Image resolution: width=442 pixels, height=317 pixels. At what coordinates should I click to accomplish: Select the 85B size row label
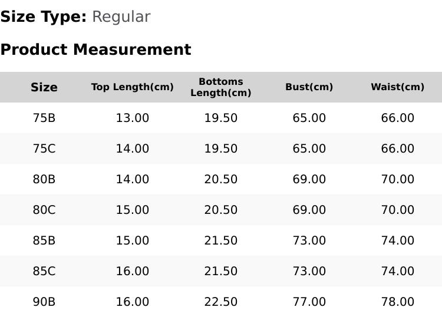coord(44,240)
